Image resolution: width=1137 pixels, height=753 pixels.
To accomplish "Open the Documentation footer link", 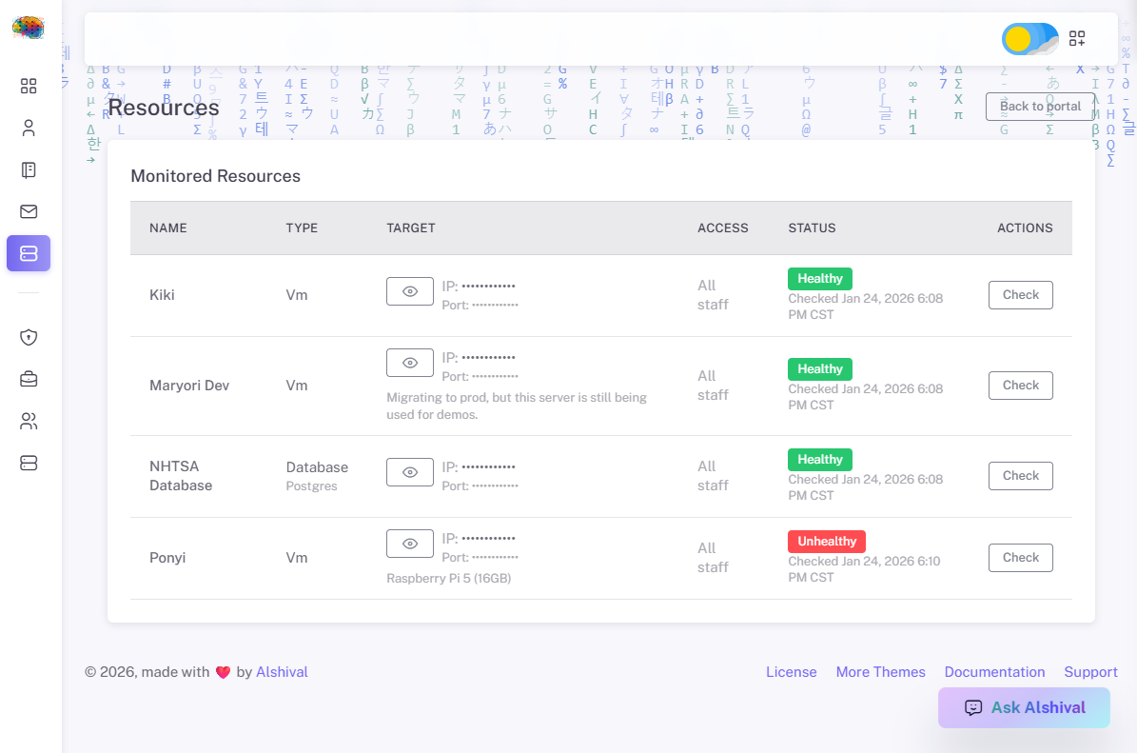I will click(x=994, y=672).
